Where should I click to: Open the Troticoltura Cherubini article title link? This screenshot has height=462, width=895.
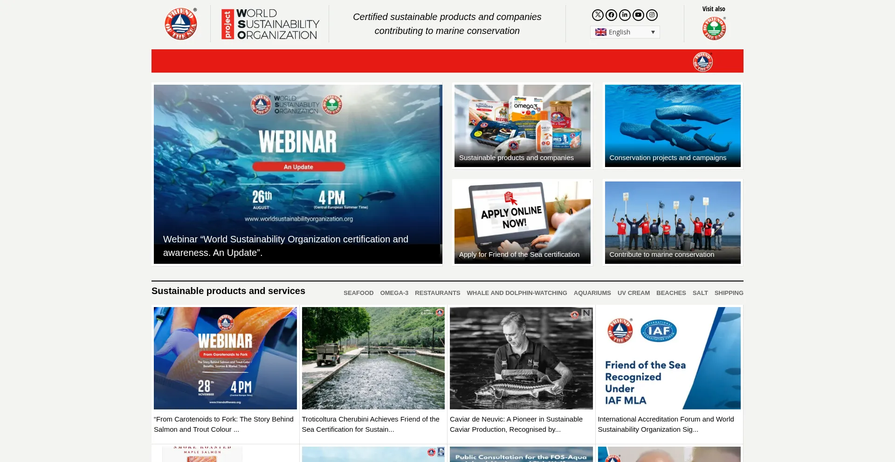(371, 424)
